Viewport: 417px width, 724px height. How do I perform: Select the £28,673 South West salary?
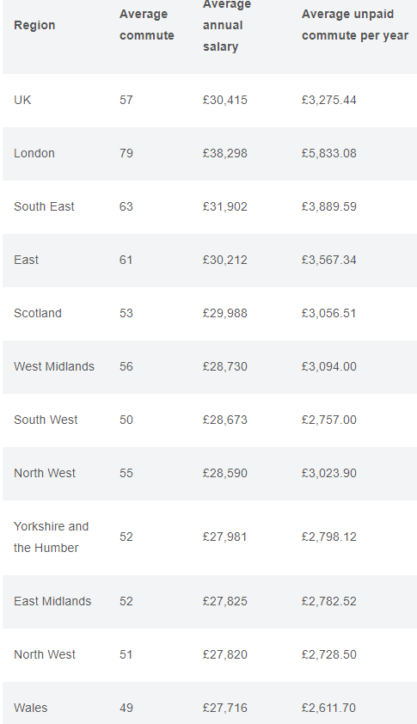click(x=225, y=420)
